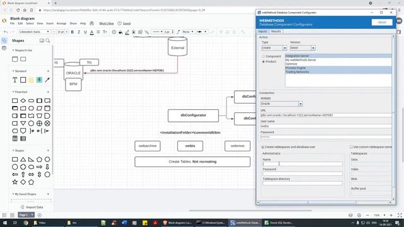The width and height of the screenshot is (404, 227).
Task: Switch to Oracle SQL Developer in taskbar
Action: pos(279,223)
